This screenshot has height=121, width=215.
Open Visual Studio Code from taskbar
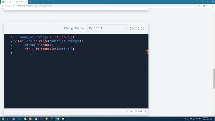(x=19, y=119)
